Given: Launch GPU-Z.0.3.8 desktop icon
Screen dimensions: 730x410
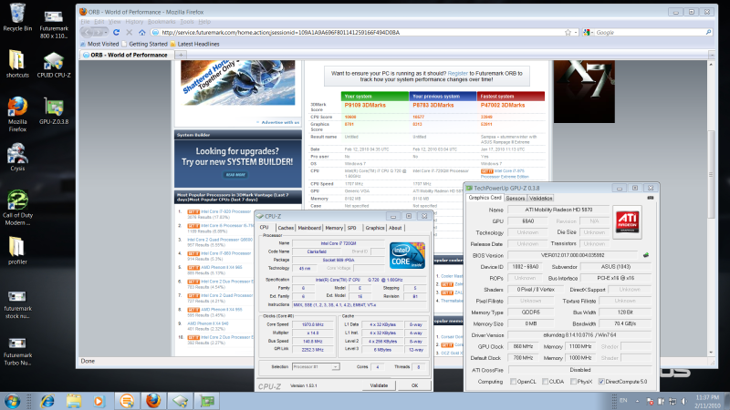Looking at the screenshot, I should [x=54, y=110].
